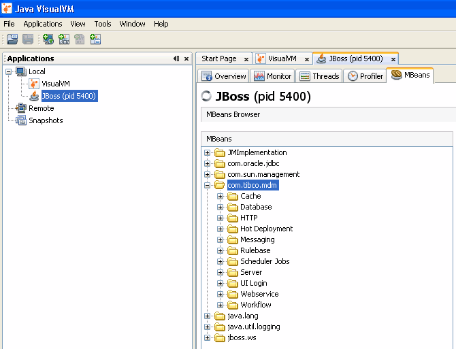Click the Database folder icon
456x349 pixels.
pos(233,207)
